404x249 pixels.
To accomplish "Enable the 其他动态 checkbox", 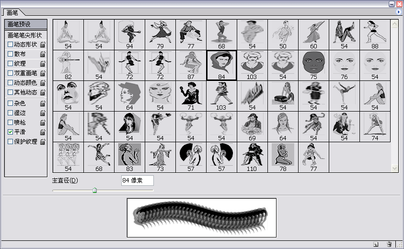I will click(x=11, y=92).
